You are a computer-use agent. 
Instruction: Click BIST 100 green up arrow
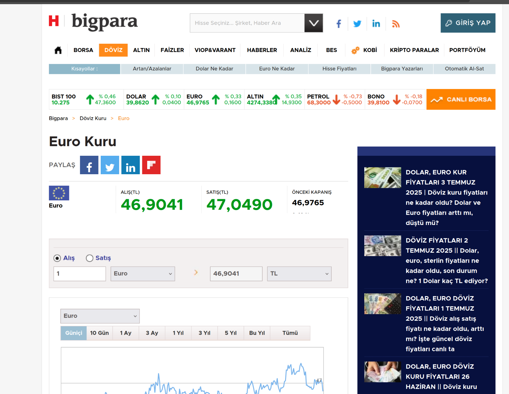click(90, 99)
